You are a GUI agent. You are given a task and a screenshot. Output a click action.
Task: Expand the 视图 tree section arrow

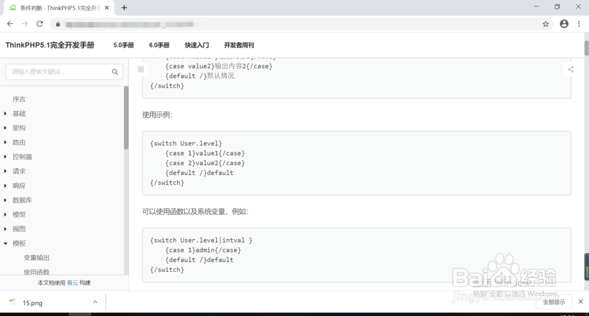click(5, 229)
